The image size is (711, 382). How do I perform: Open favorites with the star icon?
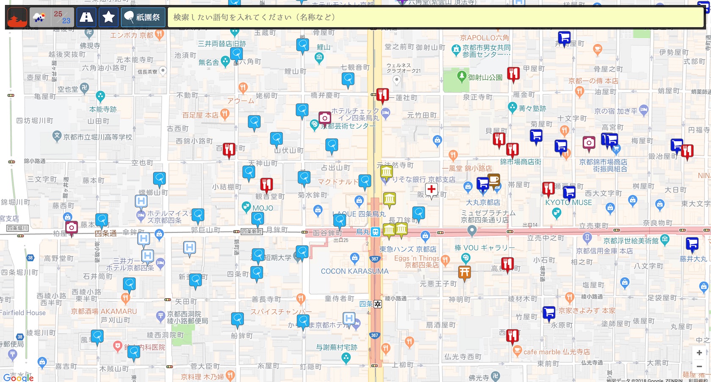click(109, 17)
